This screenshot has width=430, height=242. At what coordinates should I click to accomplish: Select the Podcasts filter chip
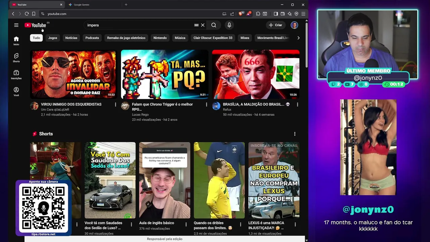pyautogui.click(x=92, y=38)
